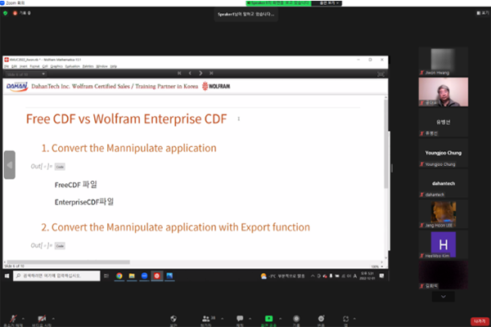Click section heading '1. Convert the Mannipulate application'
The width and height of the screenshot is (491, 327).
[129, 148]
